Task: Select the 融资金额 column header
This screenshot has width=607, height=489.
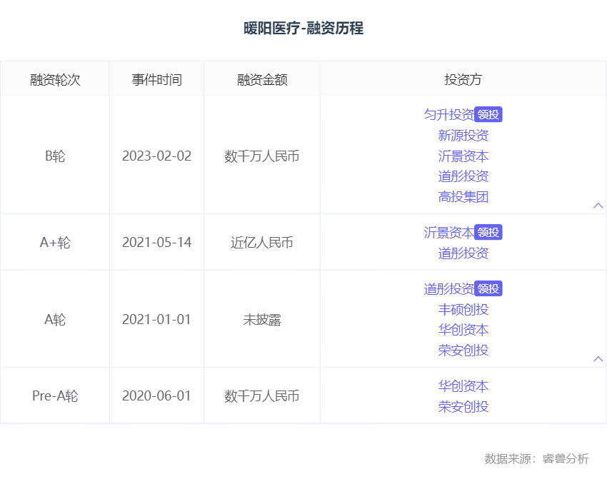Action: click(262, 80)
